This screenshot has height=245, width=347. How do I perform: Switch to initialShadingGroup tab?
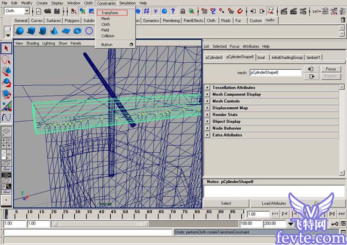pyautogui.click(x=287, y=57)
